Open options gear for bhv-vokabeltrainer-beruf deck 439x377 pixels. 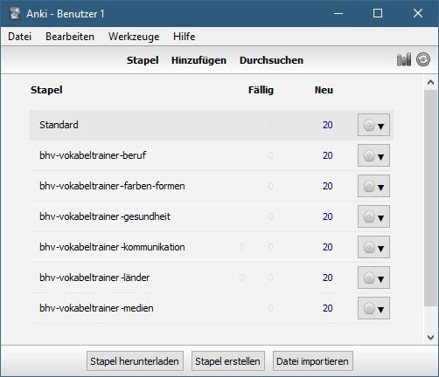[373, 155]
